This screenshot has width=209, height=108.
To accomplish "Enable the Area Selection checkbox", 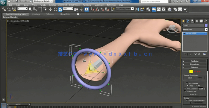I will tap(185, 89).
